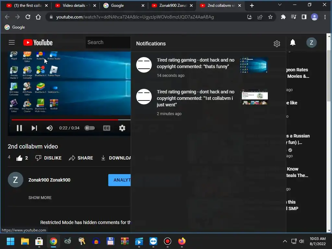332x249 pixels.
Task: Open Chrome extensions puzzle icon
Action: (283, 17)
